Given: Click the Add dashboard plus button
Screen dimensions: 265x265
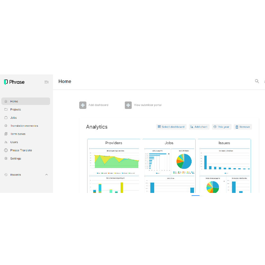Looking at the screenshot, I should click(x=83, y=105).
